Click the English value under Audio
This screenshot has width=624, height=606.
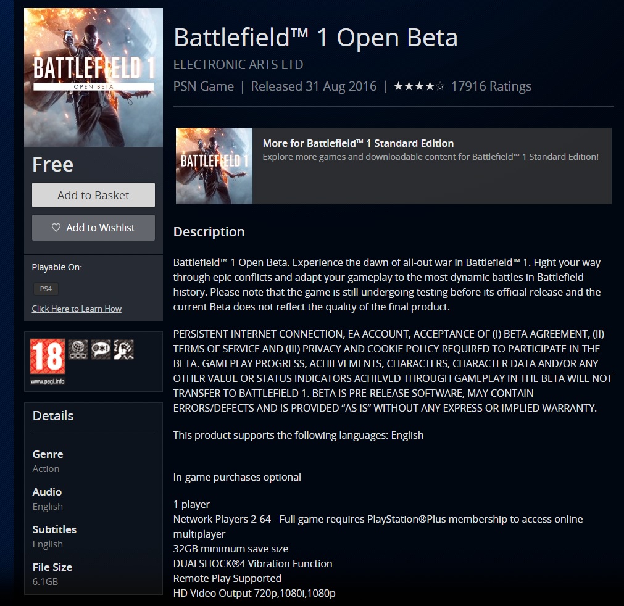tap(48, 507)
